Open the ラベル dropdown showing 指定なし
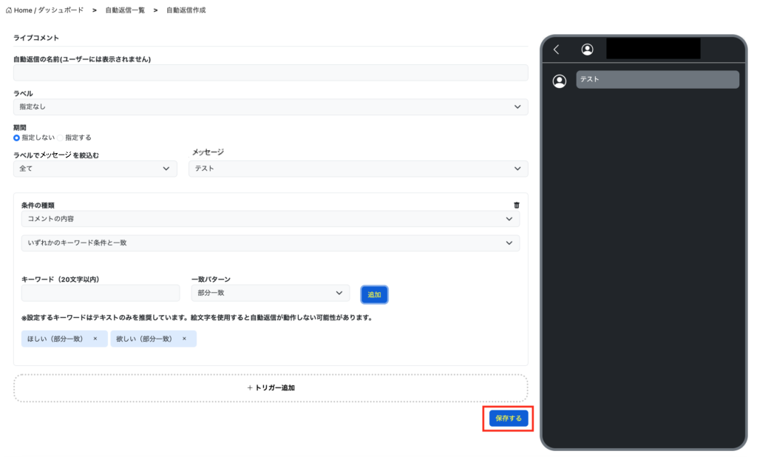Screen dimensions: 757x457 pyautogui.click(x=271, y=107)
